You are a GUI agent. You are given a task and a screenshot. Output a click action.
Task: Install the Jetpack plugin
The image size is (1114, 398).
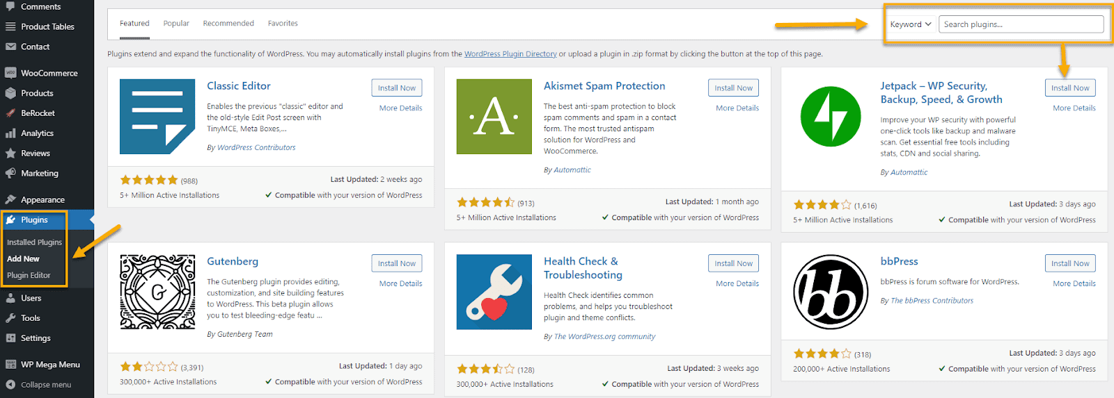point(1070,88)
